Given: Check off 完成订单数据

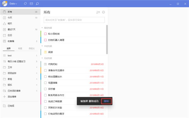Looking at the screenshot, I should coord(45,101).
